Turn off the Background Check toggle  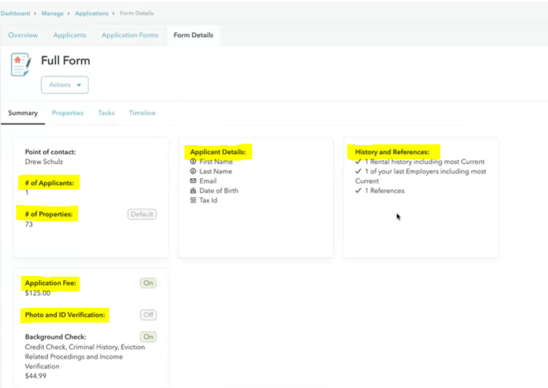[x=148, y=337]
